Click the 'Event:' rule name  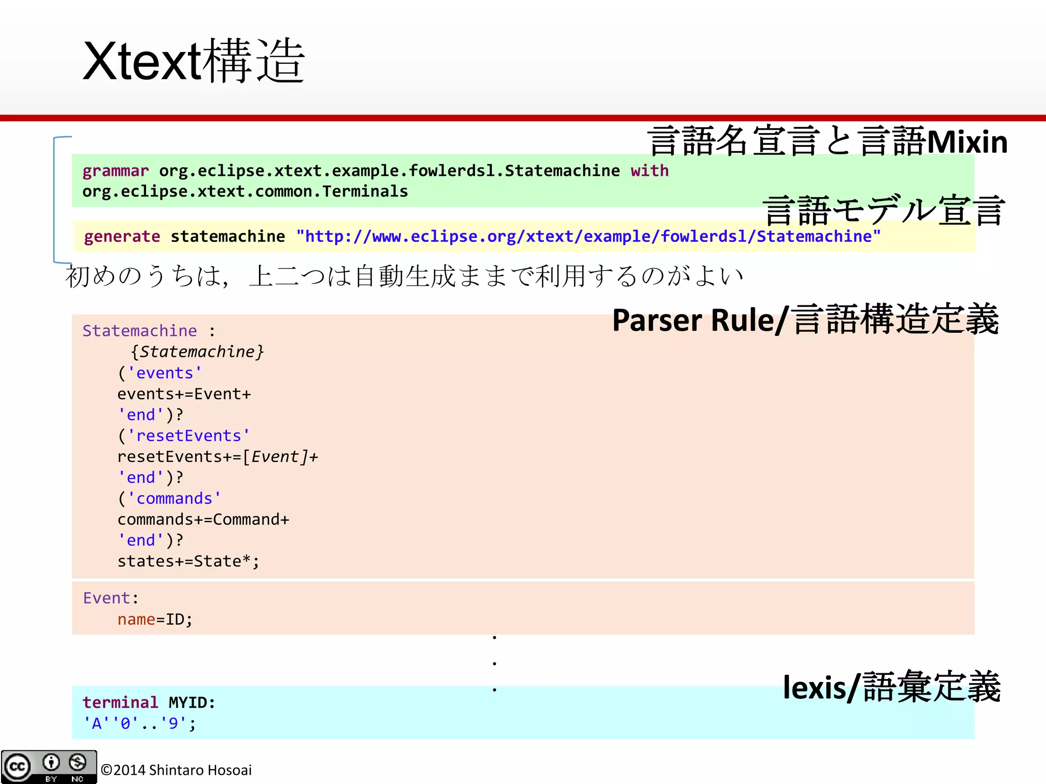[x=111, y=598]
